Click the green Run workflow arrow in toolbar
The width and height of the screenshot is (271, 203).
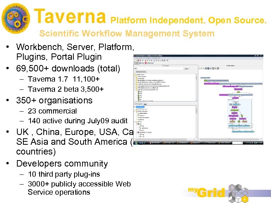click(143, 61)
